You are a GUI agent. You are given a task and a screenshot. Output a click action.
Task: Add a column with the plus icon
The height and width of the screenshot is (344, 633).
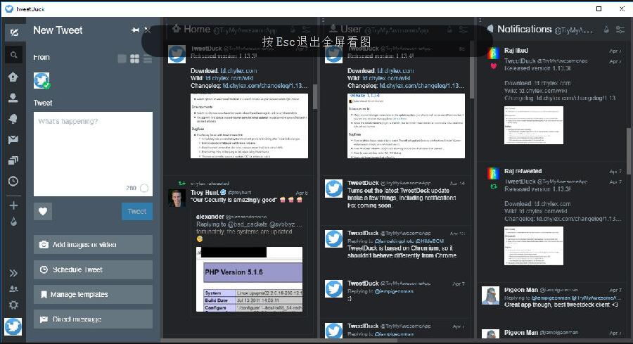pyautogui.click(x=13, y=205)
